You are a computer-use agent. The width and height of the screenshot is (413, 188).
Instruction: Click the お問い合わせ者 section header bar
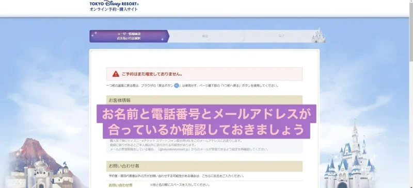(204, 166)
